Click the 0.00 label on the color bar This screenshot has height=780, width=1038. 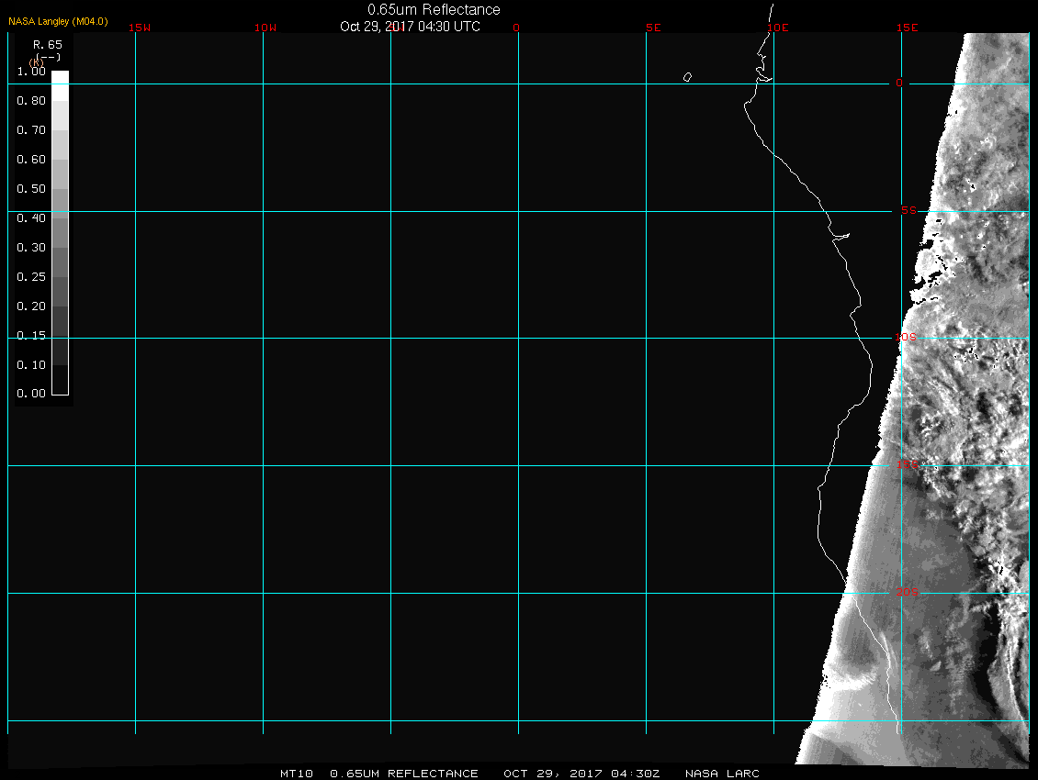31,394
